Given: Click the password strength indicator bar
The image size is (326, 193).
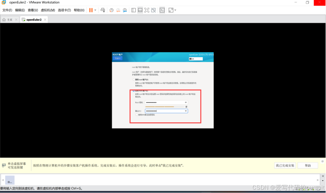Looking at the screenshot, I should pos(164,107).
